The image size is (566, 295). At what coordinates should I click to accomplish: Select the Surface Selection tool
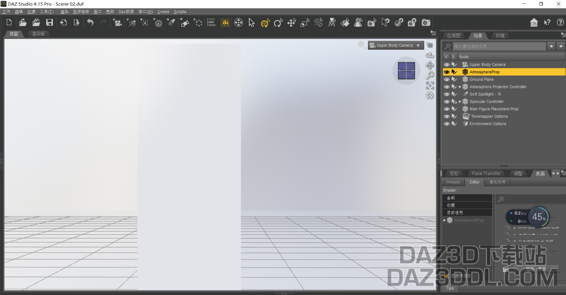(x=345, y=23)
